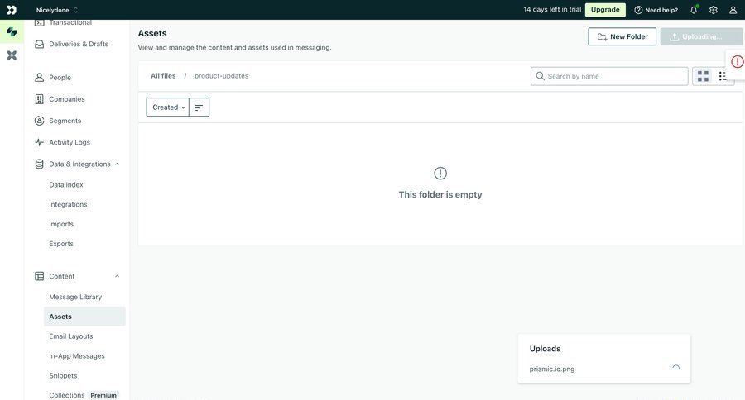745x400 pixels.
Task: Go to Message Library
Action: click(75, 297)
